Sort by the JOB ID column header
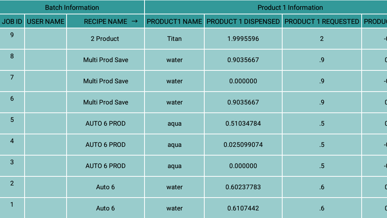387x218 pixels. click(12, 22)
